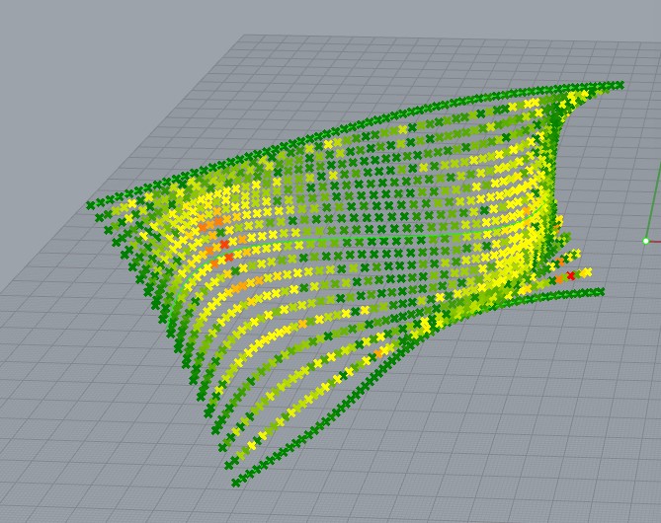661x523 pixels.
Task: Pick the red cross marker near right edge of point cloud
Action: coord(571,275)
